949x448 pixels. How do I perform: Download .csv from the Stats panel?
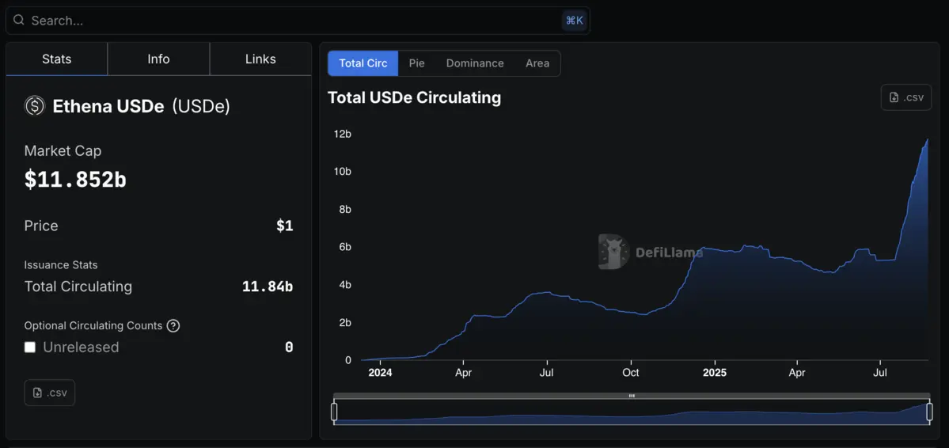[50, 393]
